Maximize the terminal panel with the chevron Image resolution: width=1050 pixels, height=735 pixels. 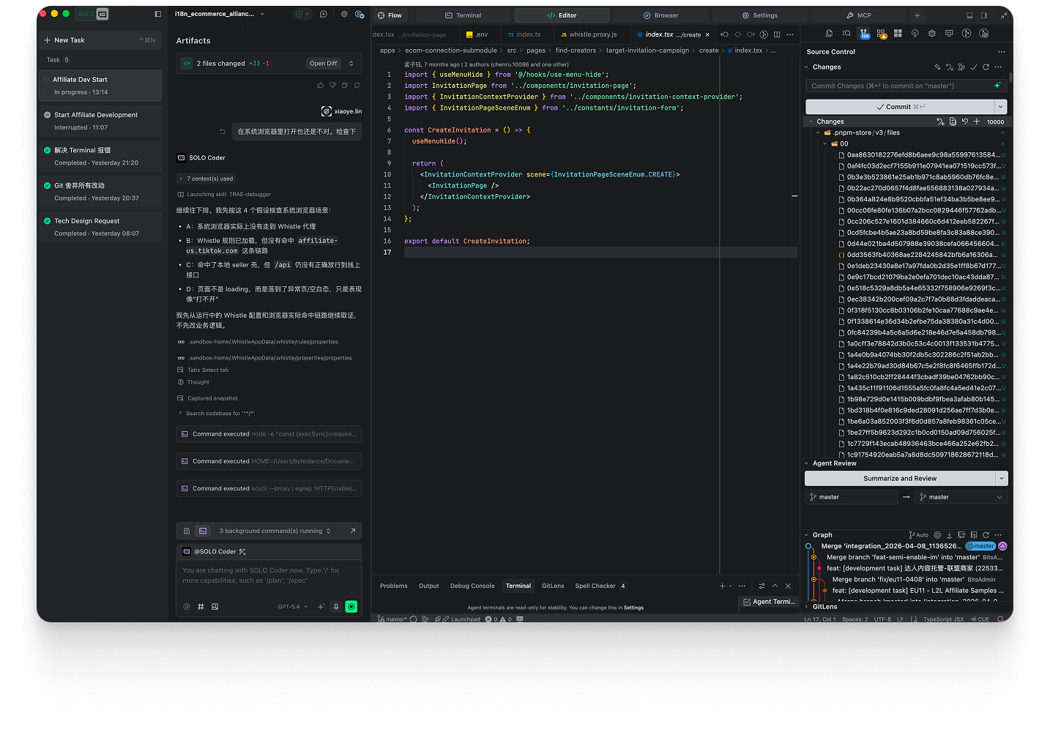[x=775, y=586]
